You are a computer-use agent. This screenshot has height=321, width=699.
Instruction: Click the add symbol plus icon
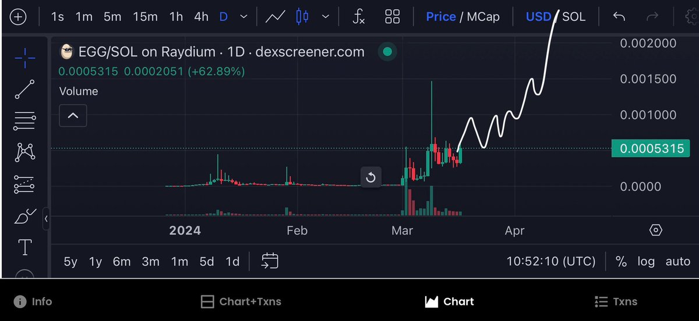pyautogui.click(x=19, y=16)
